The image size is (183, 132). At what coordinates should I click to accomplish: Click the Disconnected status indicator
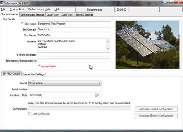click(95, 10)
